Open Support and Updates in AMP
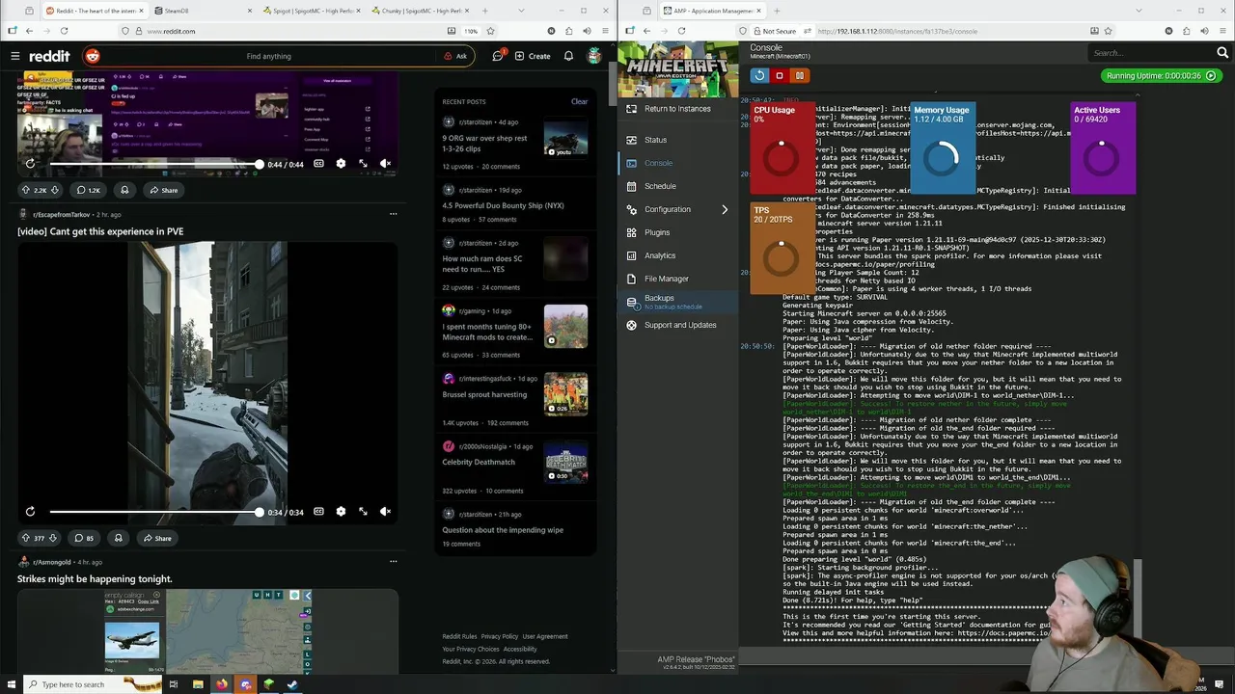The image size is (1235, 694). coord(677,325)
